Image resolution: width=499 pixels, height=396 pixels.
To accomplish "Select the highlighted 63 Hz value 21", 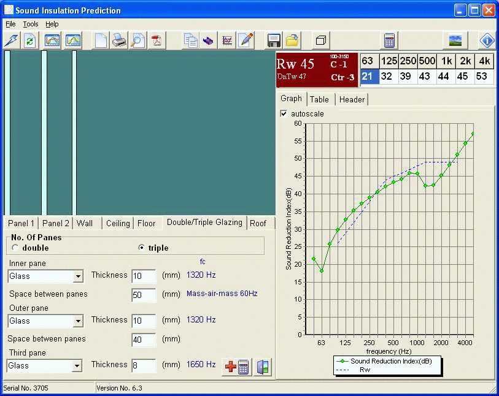I will tap(369, 77).
